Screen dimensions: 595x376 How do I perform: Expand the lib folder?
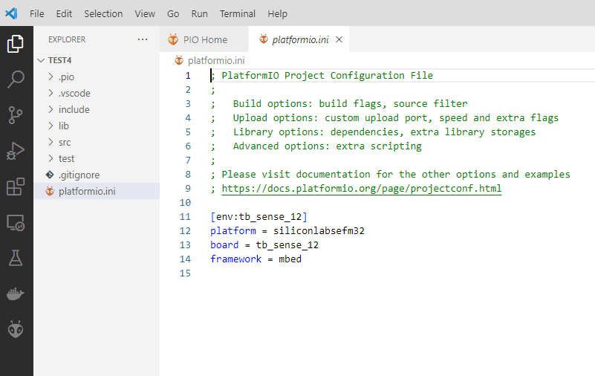(x=51, y=126)
